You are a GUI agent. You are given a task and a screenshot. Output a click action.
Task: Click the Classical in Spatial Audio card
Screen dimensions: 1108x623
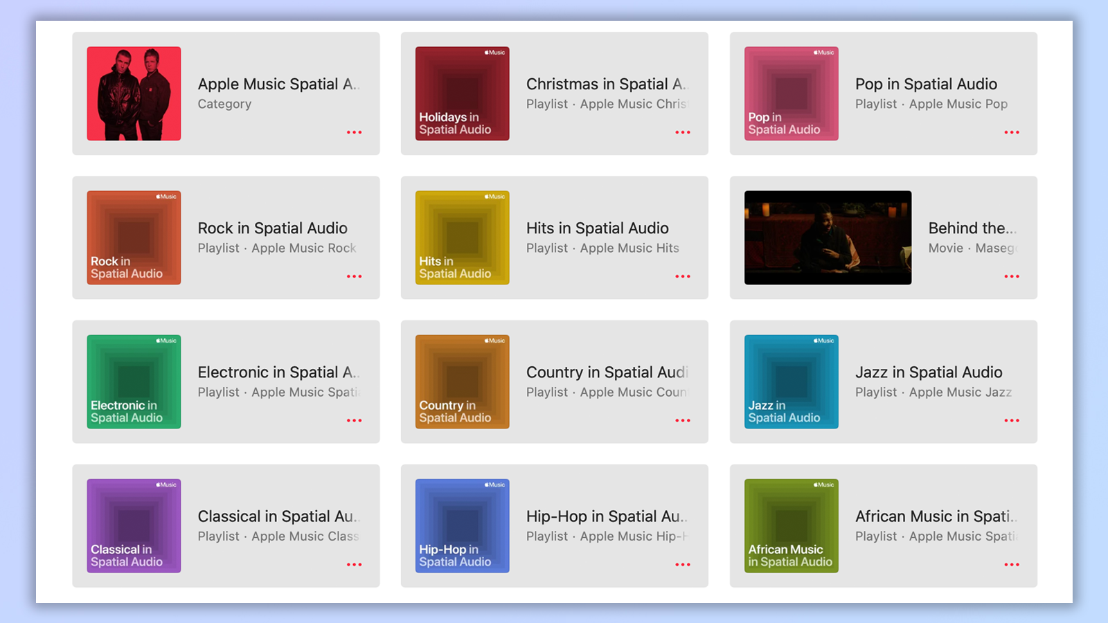click(226, 525)
